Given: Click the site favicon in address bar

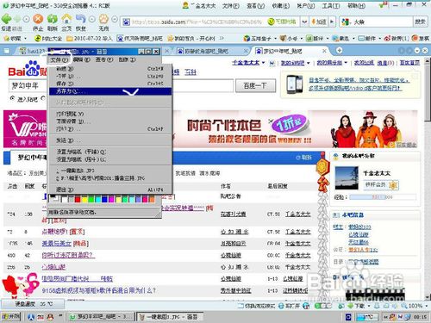Looking at the screenshot, I should (126, 22).
